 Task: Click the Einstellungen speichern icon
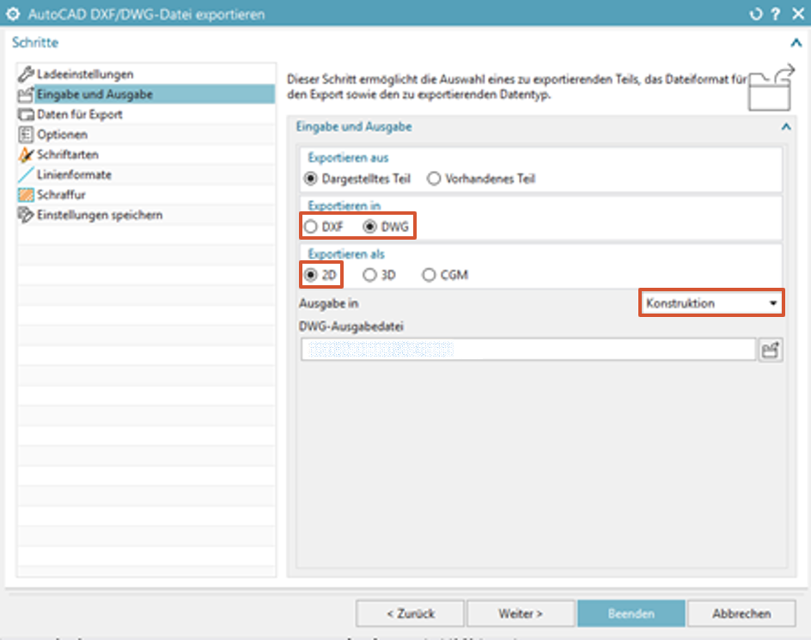[x=27, y=215]
